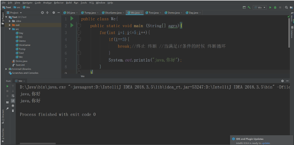Build the project with the hammer icon
294x145 pixels.
tap(249, 7)
